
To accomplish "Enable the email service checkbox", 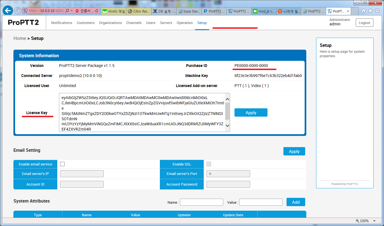I will (62, 164).
